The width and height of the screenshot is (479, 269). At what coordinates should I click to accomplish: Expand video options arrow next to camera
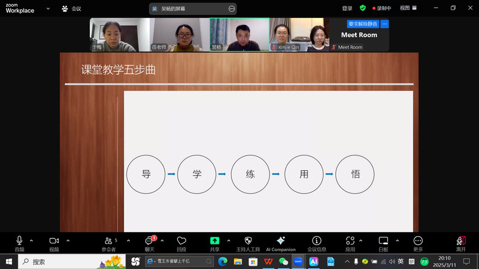coord(68,240)
